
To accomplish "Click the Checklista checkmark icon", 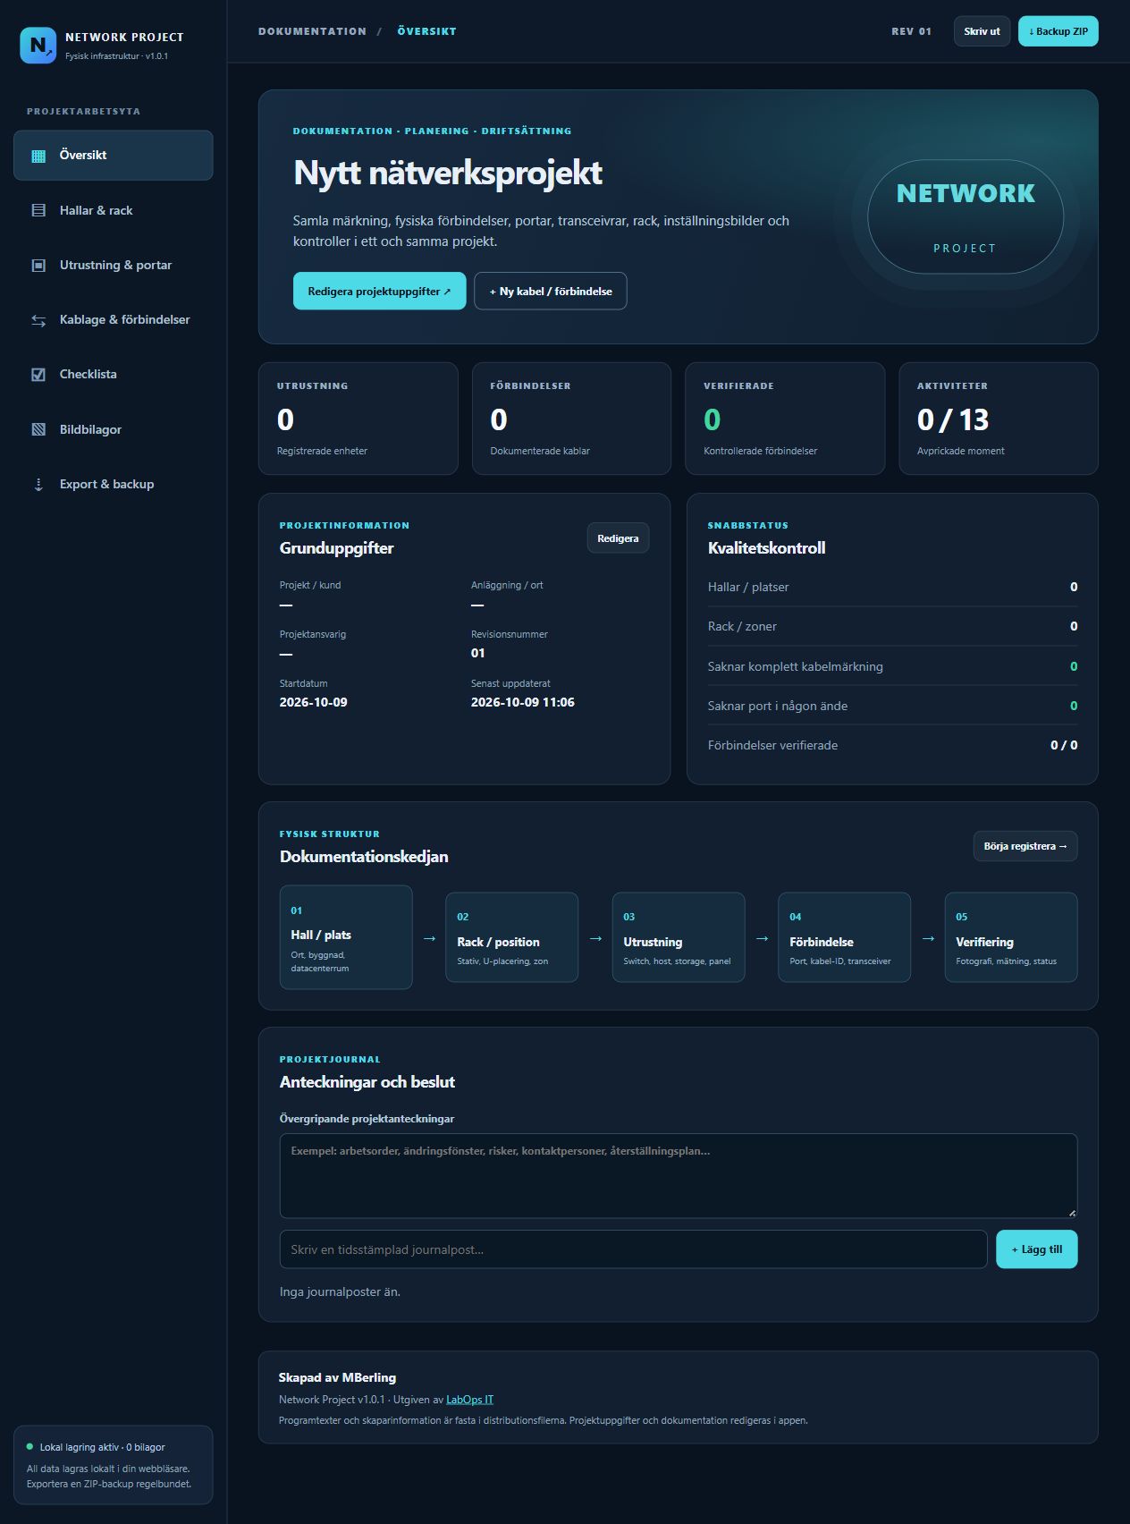I will (x=38, y=375).
